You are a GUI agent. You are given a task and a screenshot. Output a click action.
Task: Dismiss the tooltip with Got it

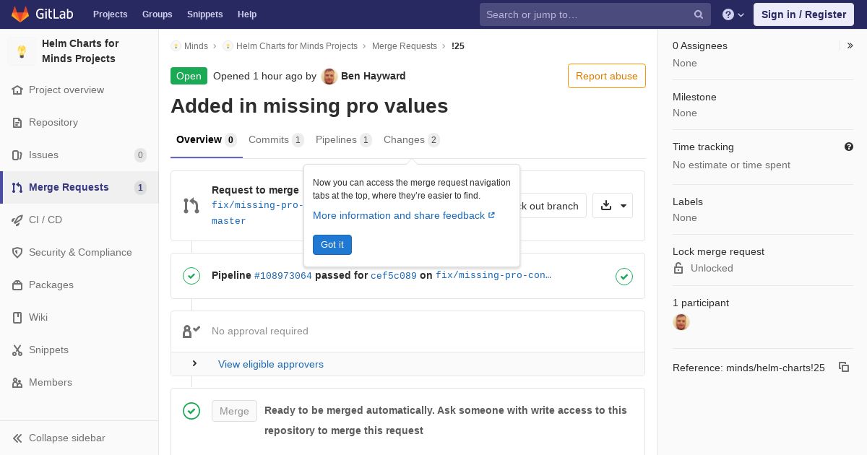pyautogui.click(x=332, y=245)
